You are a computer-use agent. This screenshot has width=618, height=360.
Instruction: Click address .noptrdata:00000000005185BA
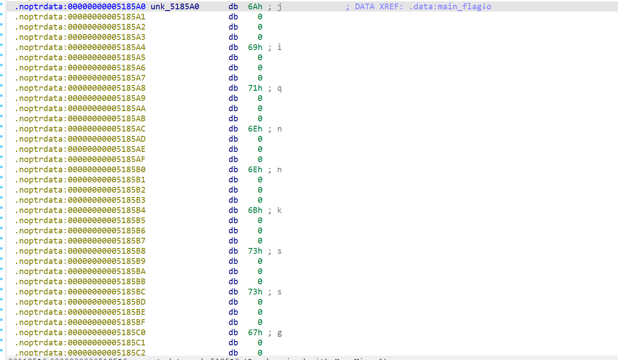tap(80, 271)
